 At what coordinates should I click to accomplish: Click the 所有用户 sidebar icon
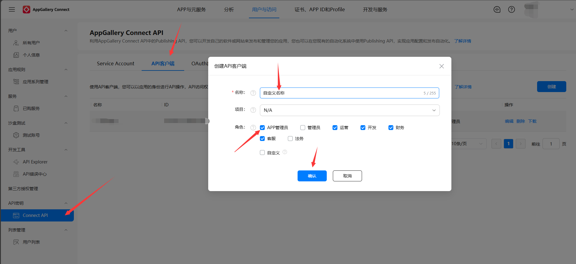tap(16, 43)
